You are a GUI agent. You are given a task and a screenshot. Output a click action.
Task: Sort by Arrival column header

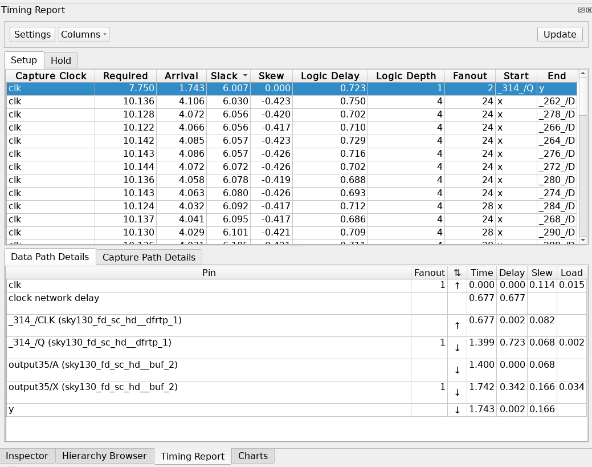coord(181,76)
